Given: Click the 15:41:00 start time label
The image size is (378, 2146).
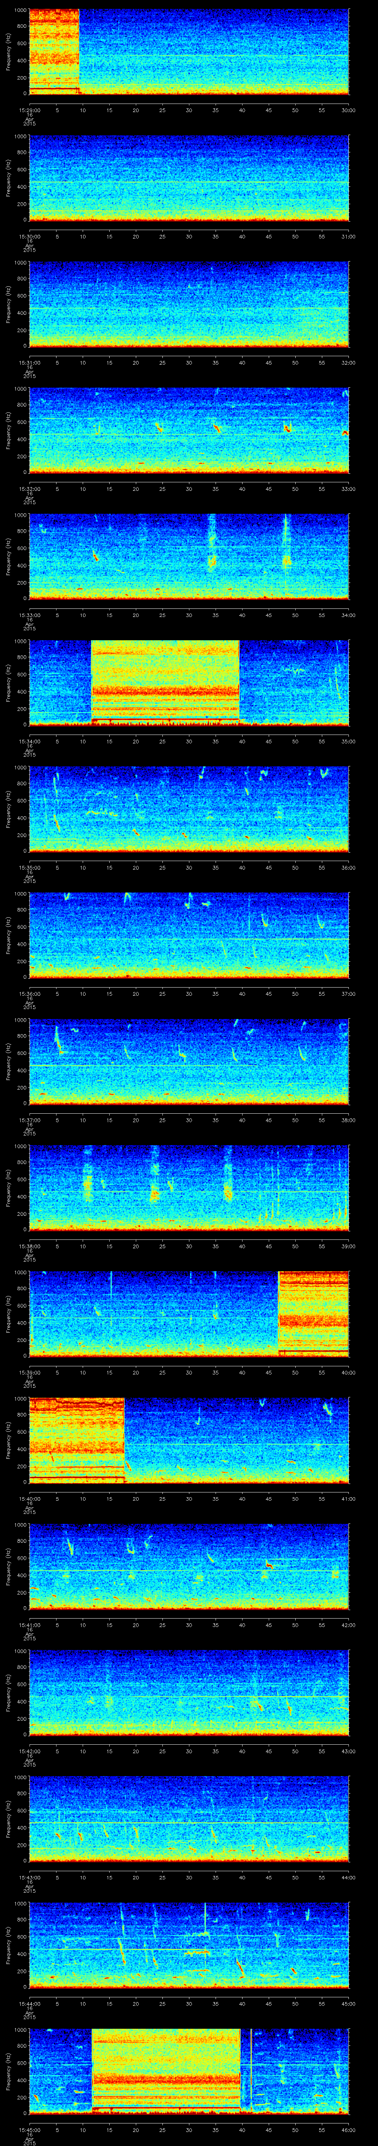Looking at the screenshot, I should 29,1624.
